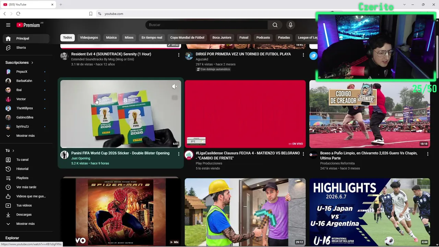Open Tu canal in the sidebar
Viewport: 439px width, 247px height.
tap(26, 160)
